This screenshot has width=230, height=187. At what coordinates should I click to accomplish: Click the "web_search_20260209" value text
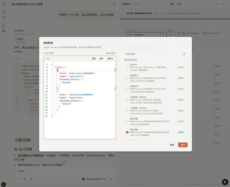[82, 73]
